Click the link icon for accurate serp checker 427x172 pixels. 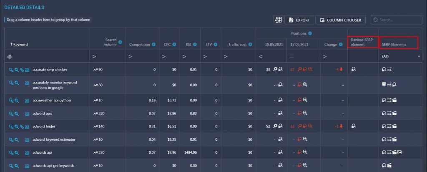pyautogui.click(x=22, y=70)
